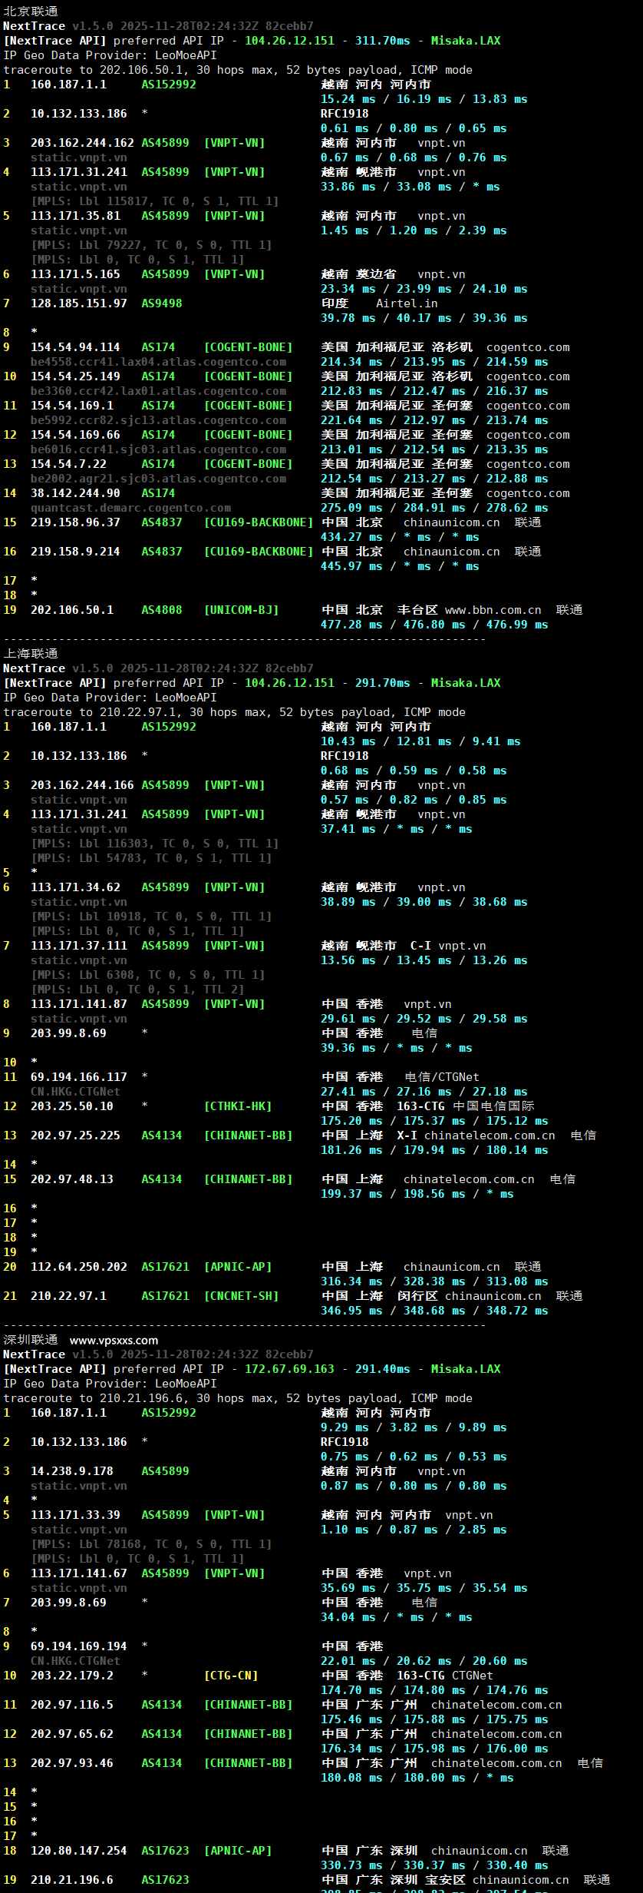This screenshot has height=1893, width=643.
Task: Select hop IP 202.97.48.13
Action: tap(72, 1179)
